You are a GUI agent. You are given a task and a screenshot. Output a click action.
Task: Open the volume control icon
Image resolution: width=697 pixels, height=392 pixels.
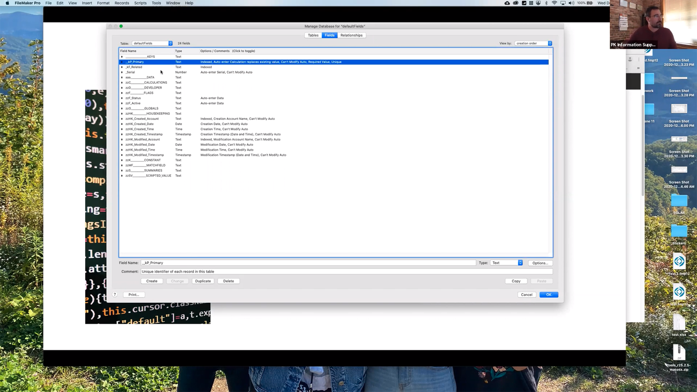tap(571, 3)
